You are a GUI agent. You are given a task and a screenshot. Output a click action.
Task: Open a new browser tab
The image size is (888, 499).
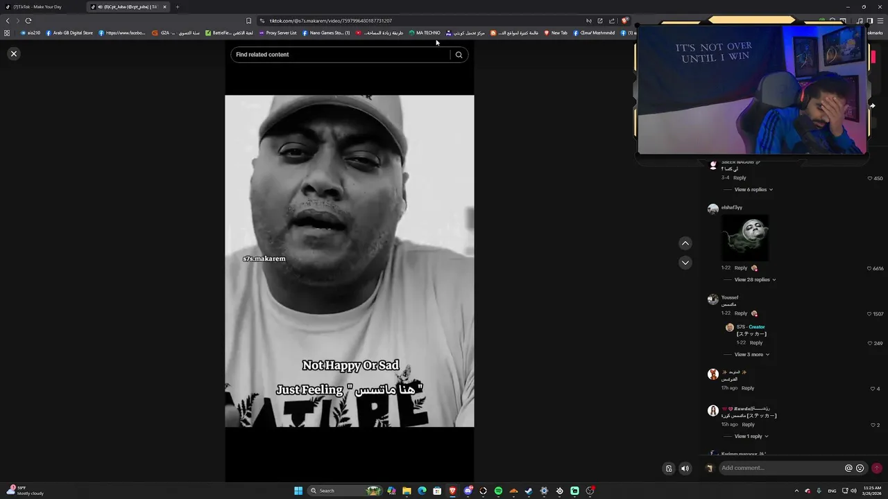click(177, 7)
